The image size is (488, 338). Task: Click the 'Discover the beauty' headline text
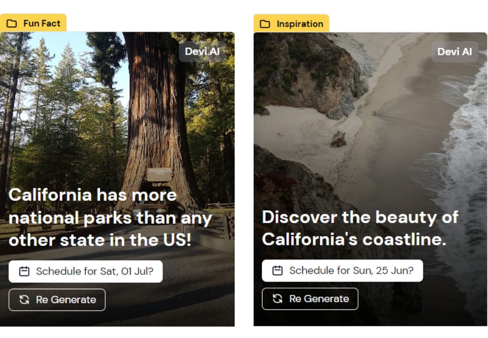pos(360,228)
